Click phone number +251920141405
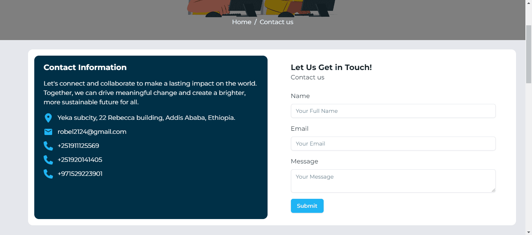The width and height of the screenshot is (532, 235). click(80, 160)
